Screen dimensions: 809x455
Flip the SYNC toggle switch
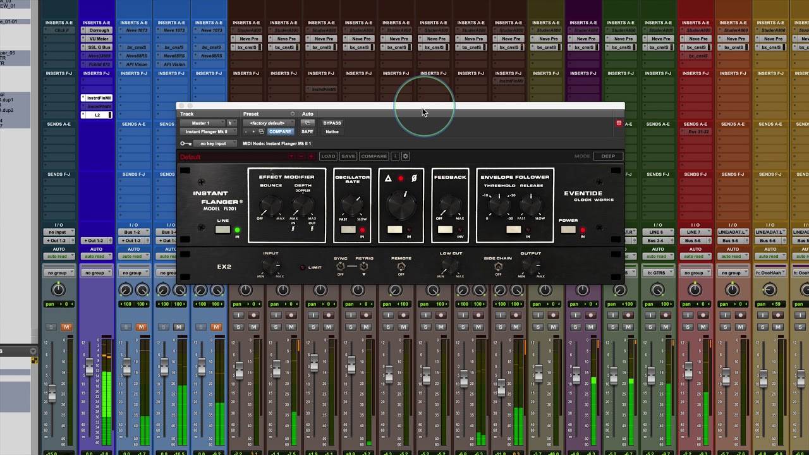click(x=341, y=266)
